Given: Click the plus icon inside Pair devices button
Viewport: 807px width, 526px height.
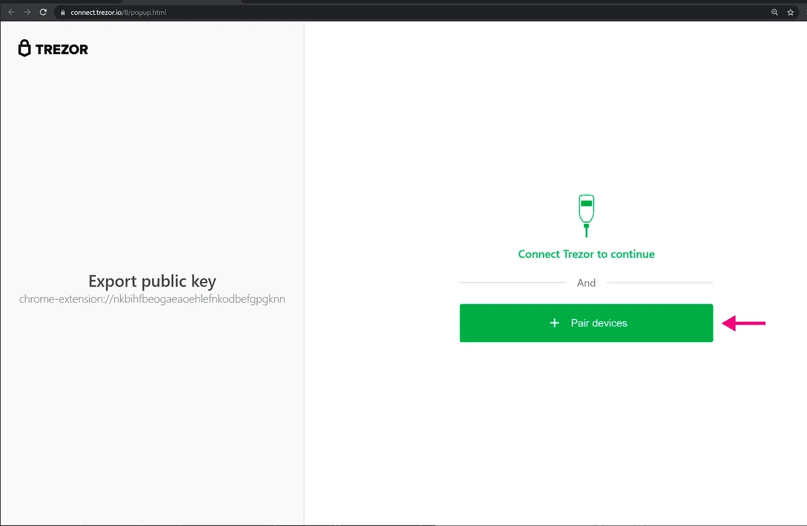Looking at the screenshot, I should tap(555, 323).
